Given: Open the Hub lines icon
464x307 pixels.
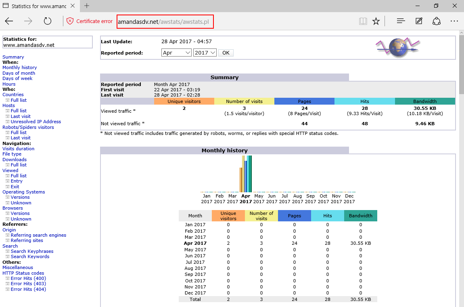Looking at the screenshot, I should click(x=401, y=21).
